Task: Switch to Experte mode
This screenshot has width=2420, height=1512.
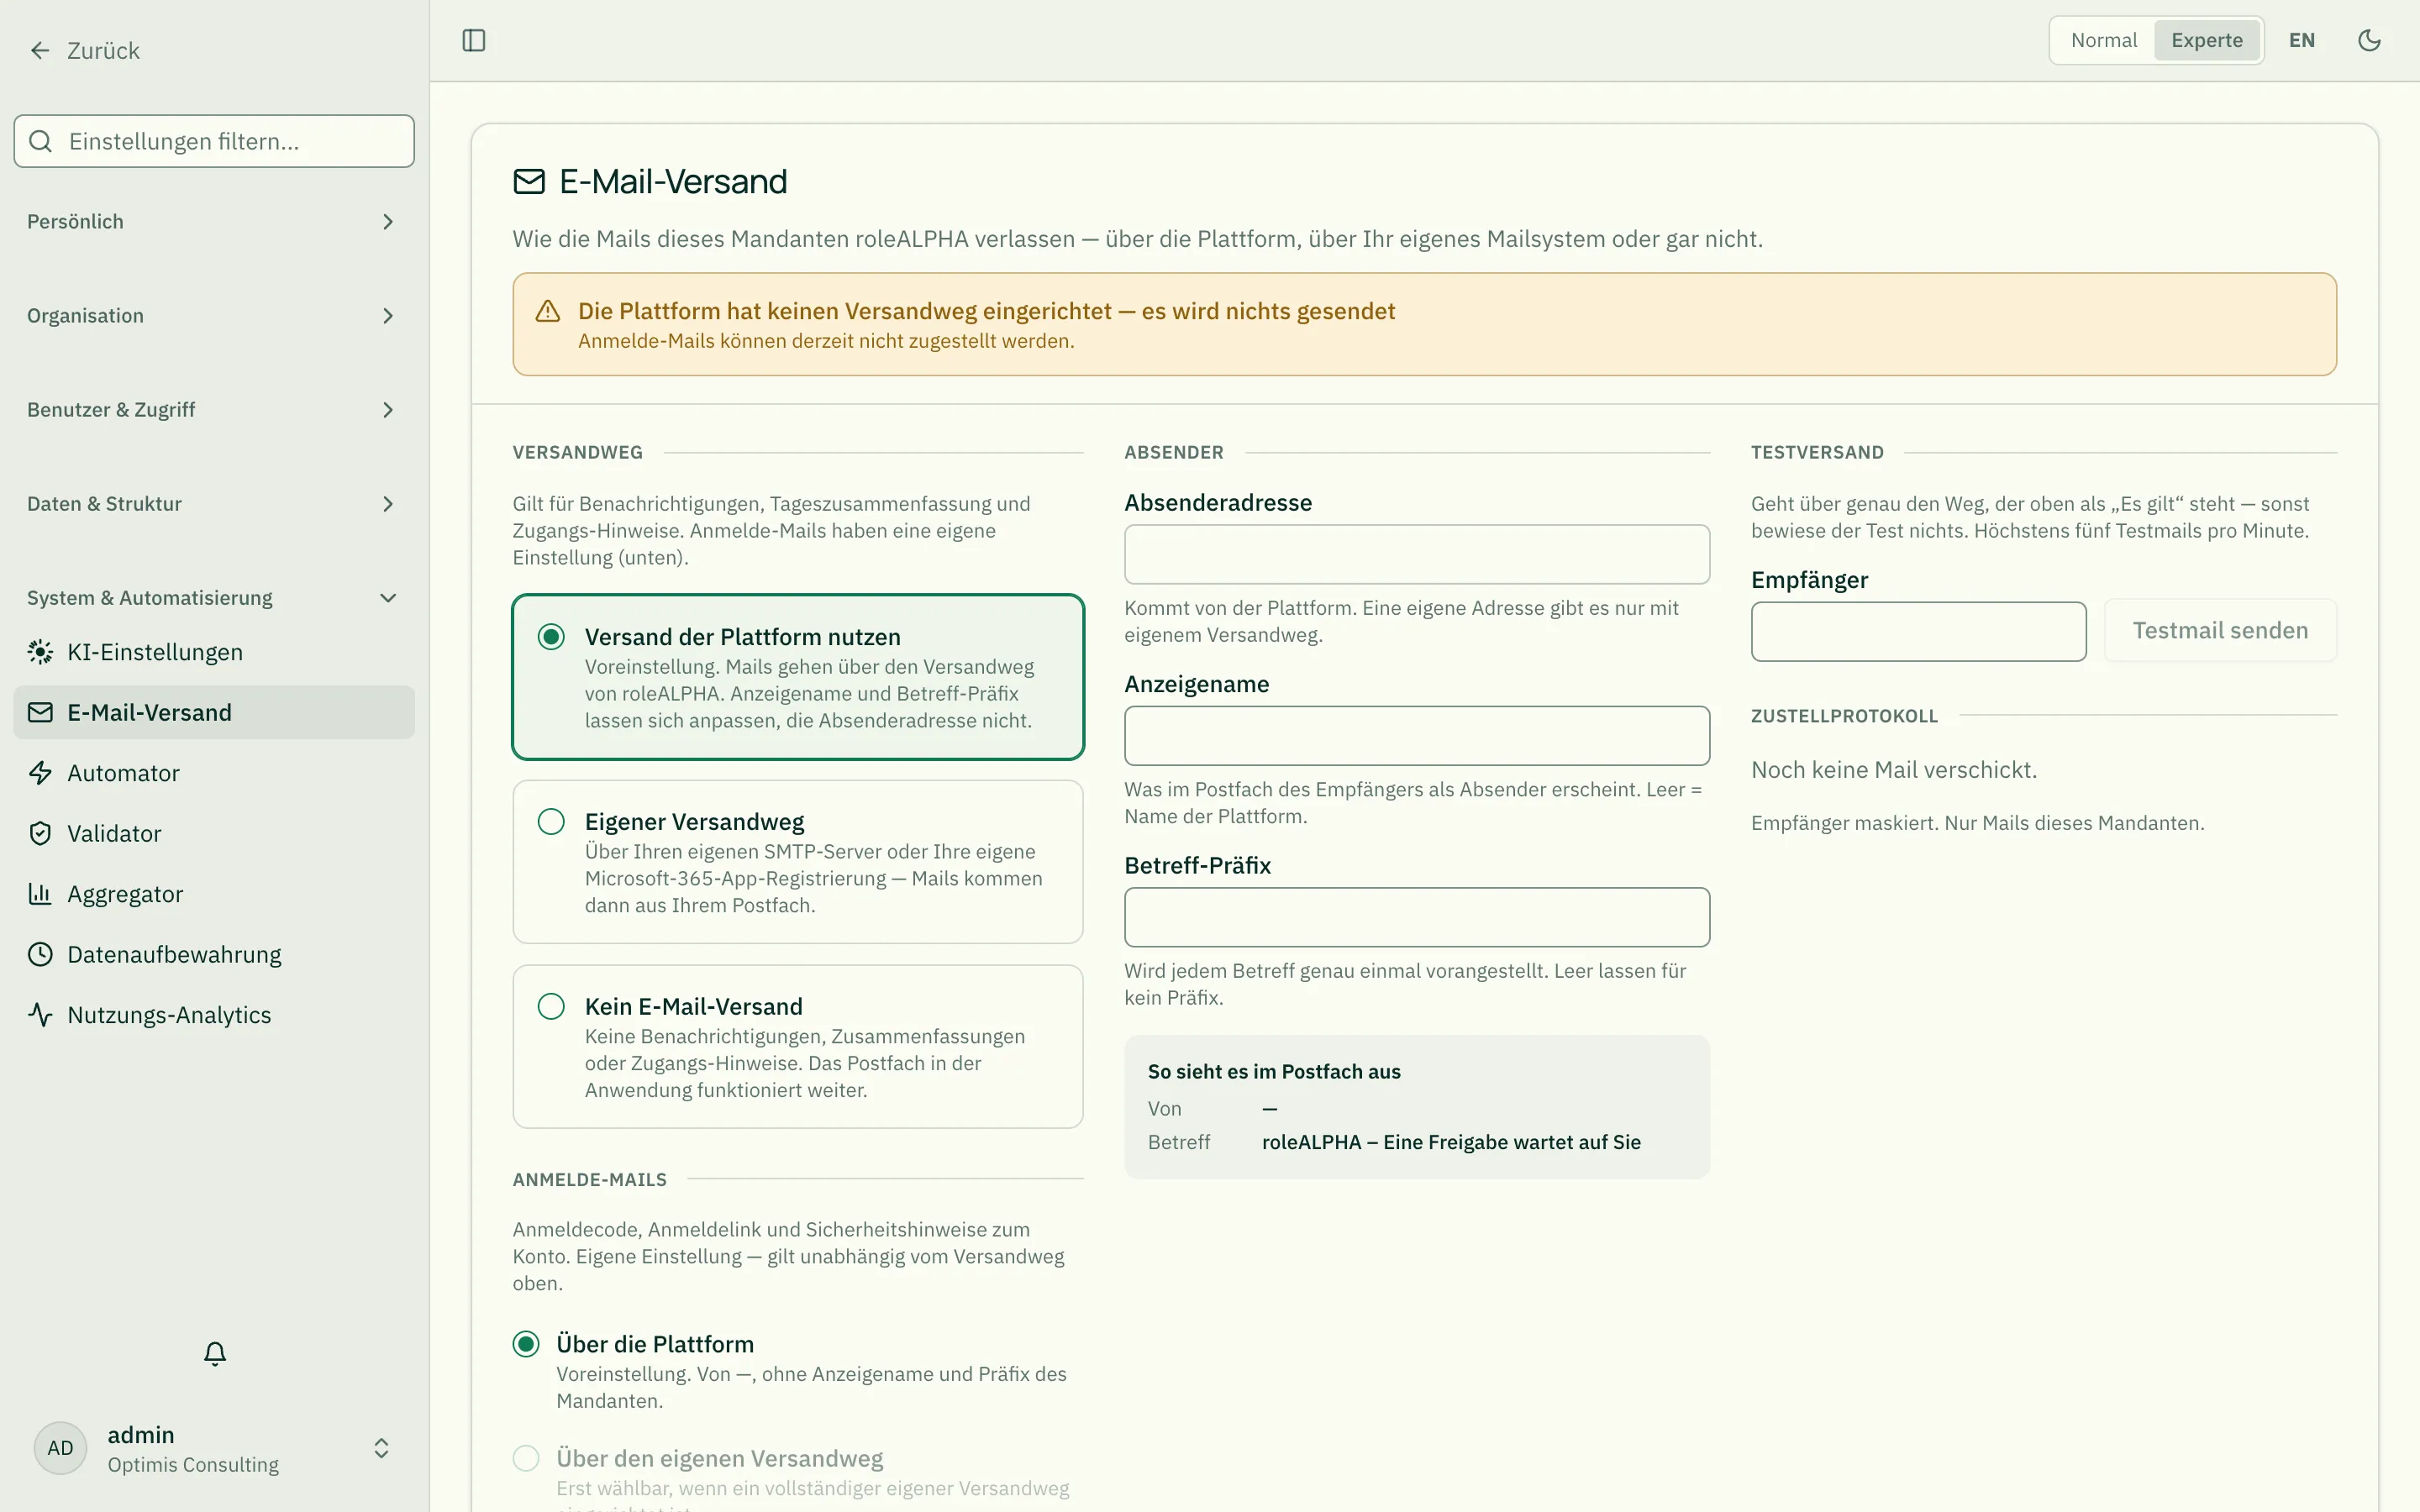Action: click(2207, 40)
